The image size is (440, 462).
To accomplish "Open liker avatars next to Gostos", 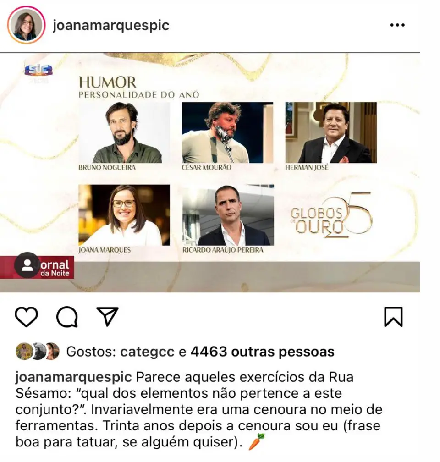I will [x=38, y=351].
